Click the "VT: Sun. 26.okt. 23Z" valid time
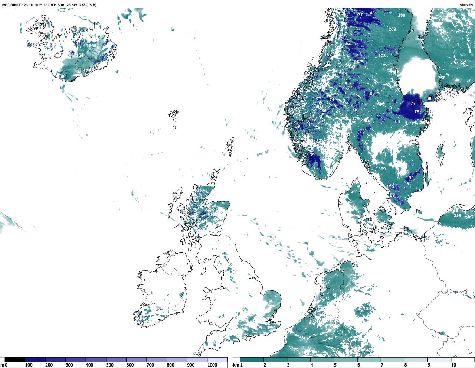 [68, 5]
